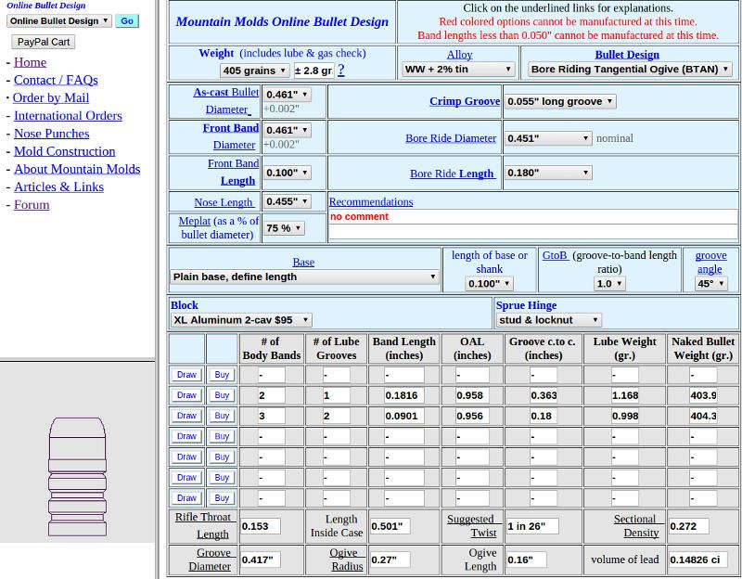
Task: Expand the Bore Ride Length 0.180" dropdown
Action: [x=548, y=173]
